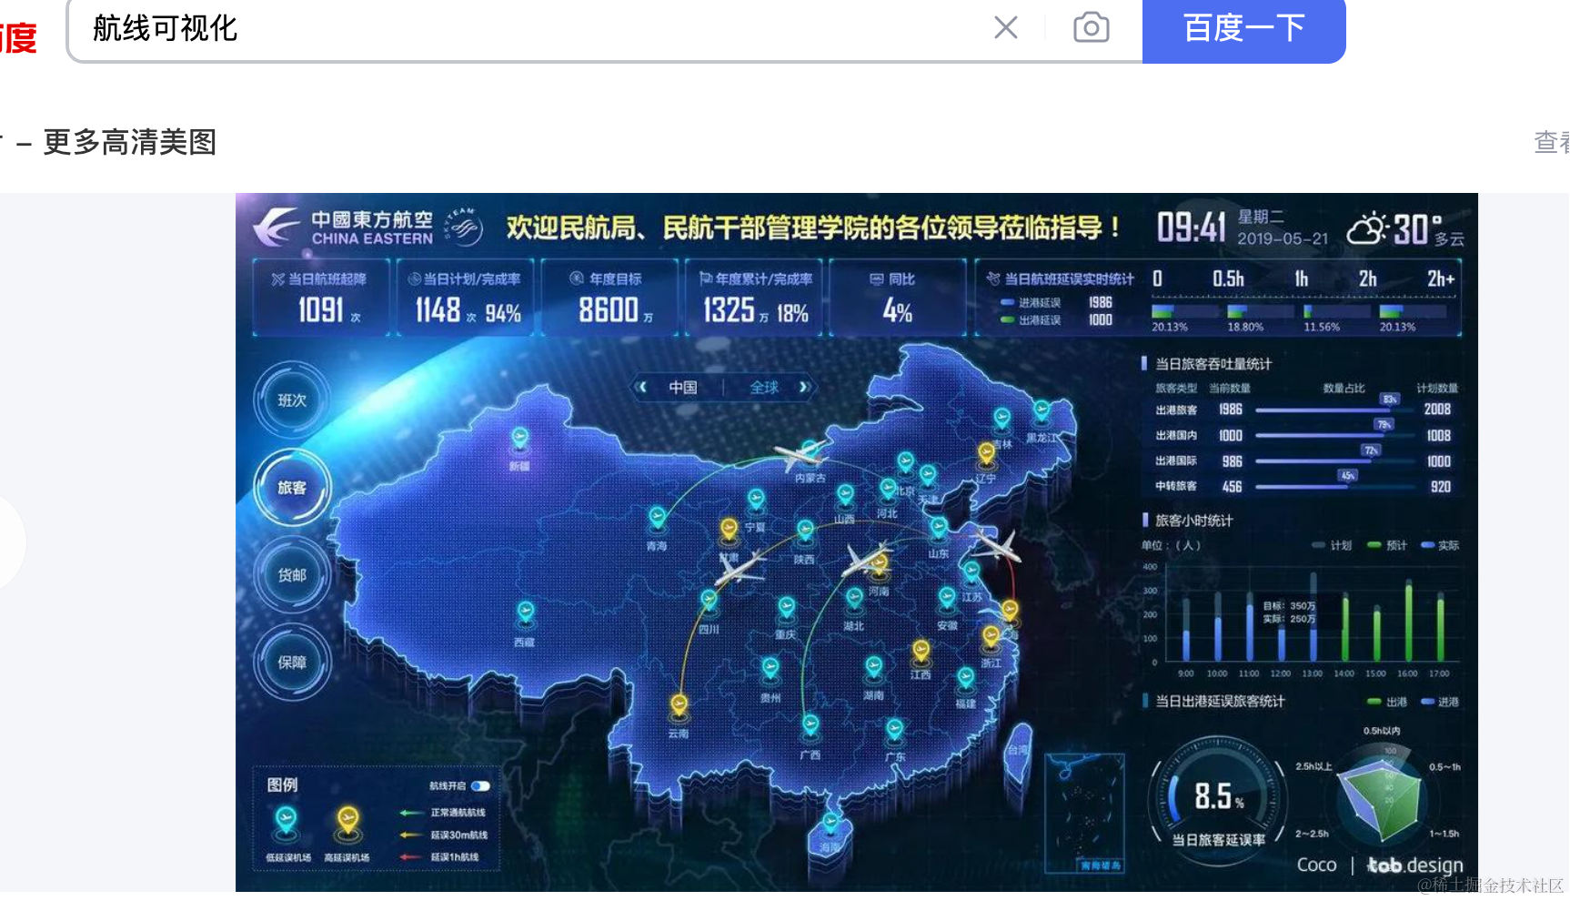Toggle the 航线开启 switch in the legend
The width and height of the screenshot is (1570, 901).
point(480,786)
